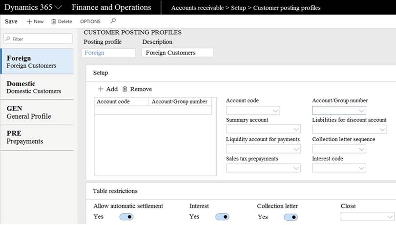
Task: Remove the selected setup line
Action: coord(137,89)
